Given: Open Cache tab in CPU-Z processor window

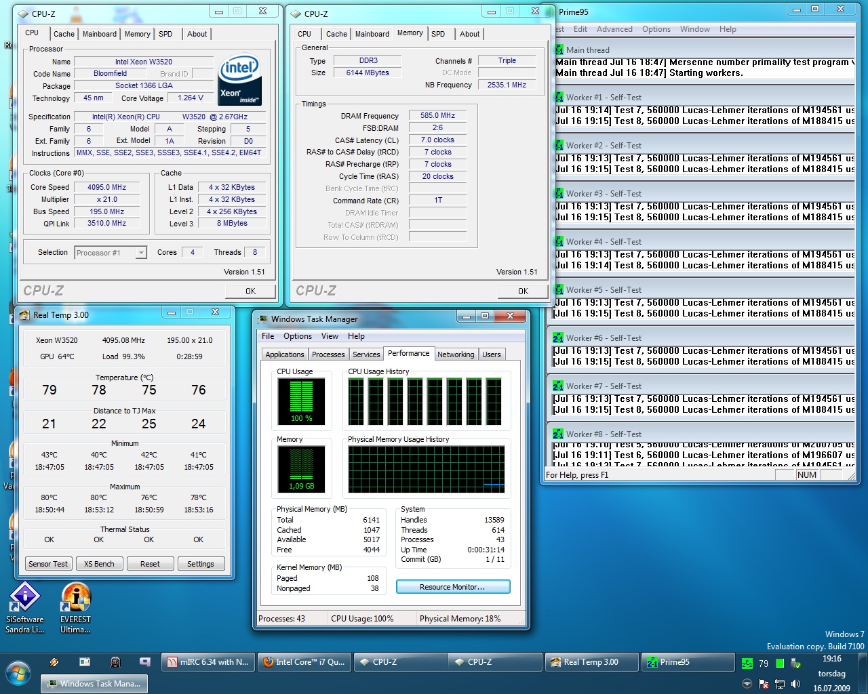Looking at the screenshot, I should click(x=64, y=34).
